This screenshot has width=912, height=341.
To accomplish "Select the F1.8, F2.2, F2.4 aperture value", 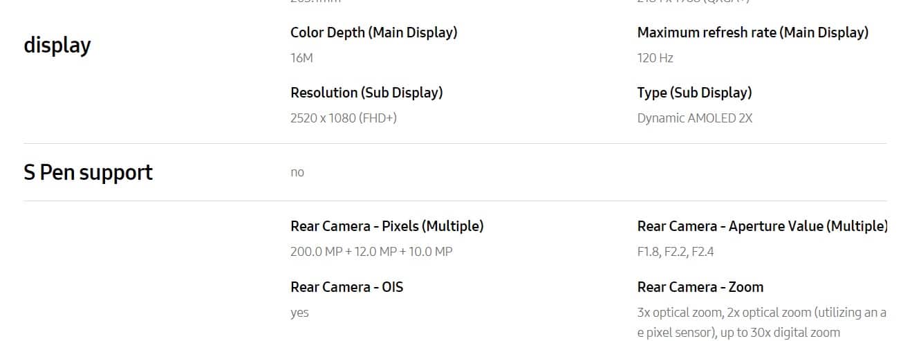I will click(676, 252).
